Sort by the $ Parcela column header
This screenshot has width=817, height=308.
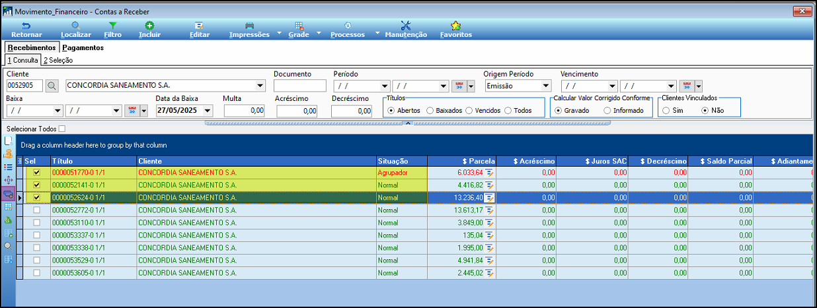(x=462, y=161)
